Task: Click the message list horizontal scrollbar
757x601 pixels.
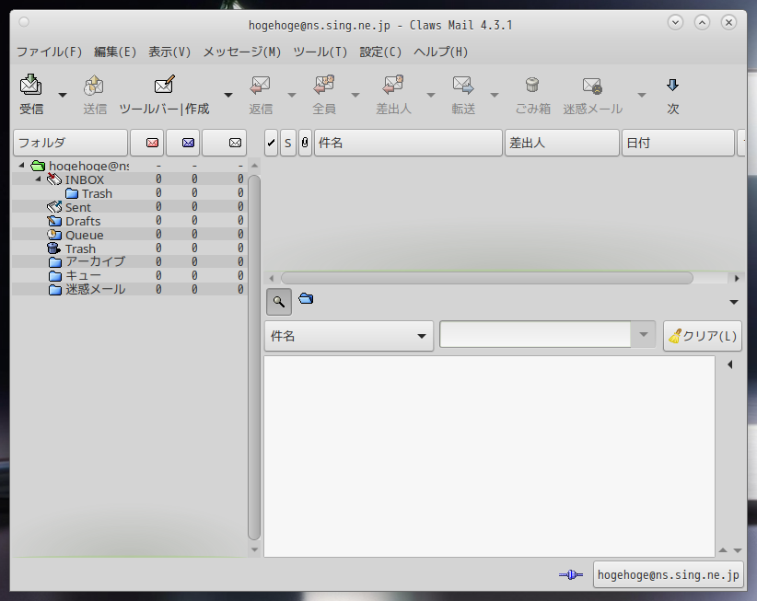Action: click(x=486, y=278)
